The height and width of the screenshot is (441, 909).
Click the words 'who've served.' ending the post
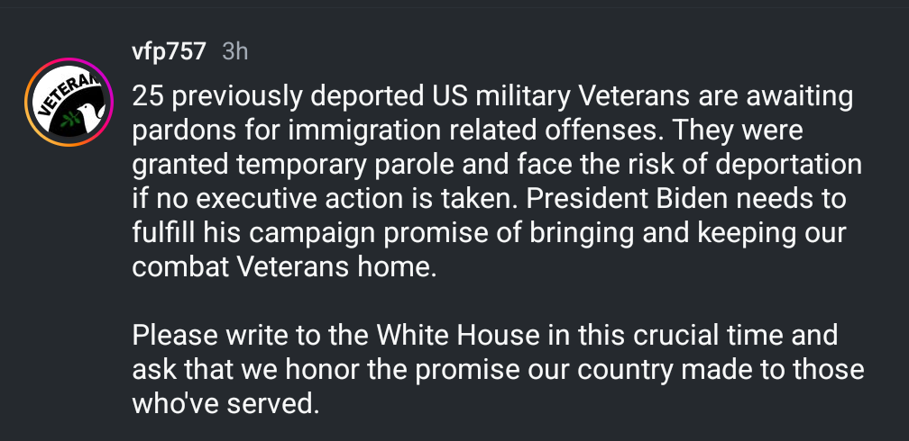pos(226,403)
